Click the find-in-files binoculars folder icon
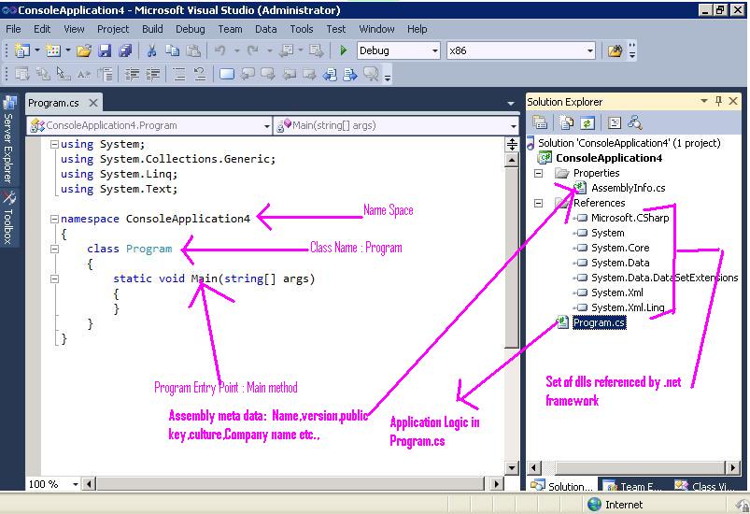The image size is (750, 514). [x=615, y=50]
